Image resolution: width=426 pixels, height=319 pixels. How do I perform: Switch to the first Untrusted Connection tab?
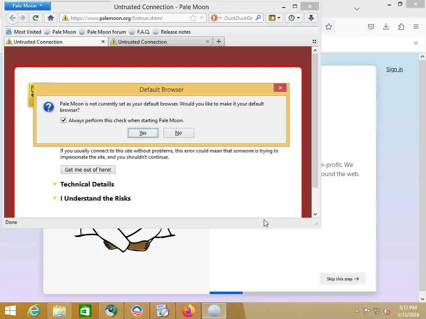coord(56,42)
